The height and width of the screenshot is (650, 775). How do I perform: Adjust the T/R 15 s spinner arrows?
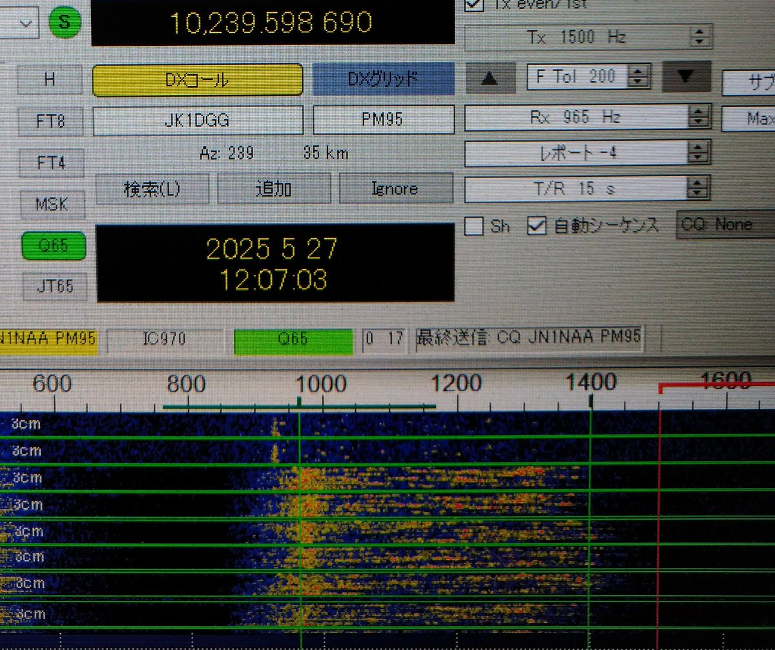[x=697, y=189]
